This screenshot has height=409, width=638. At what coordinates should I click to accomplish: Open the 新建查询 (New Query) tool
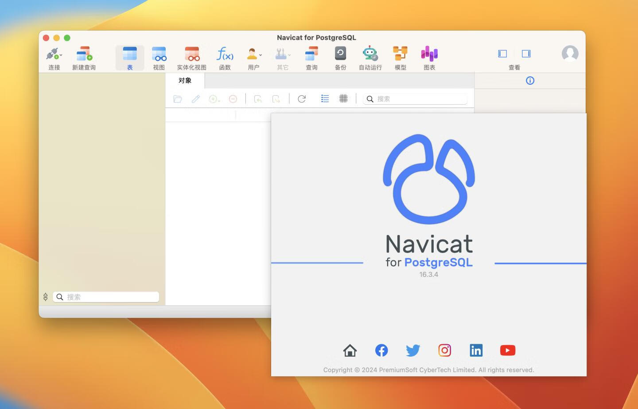pos(84,57)
